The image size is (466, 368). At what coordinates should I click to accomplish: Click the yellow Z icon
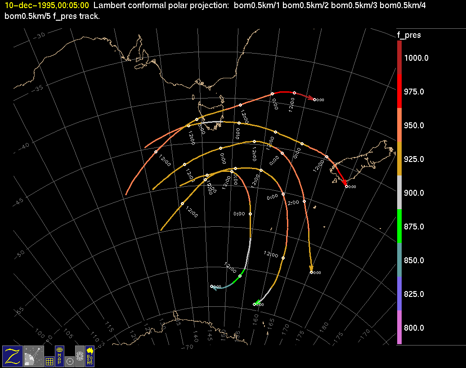[x=12, y=356]
